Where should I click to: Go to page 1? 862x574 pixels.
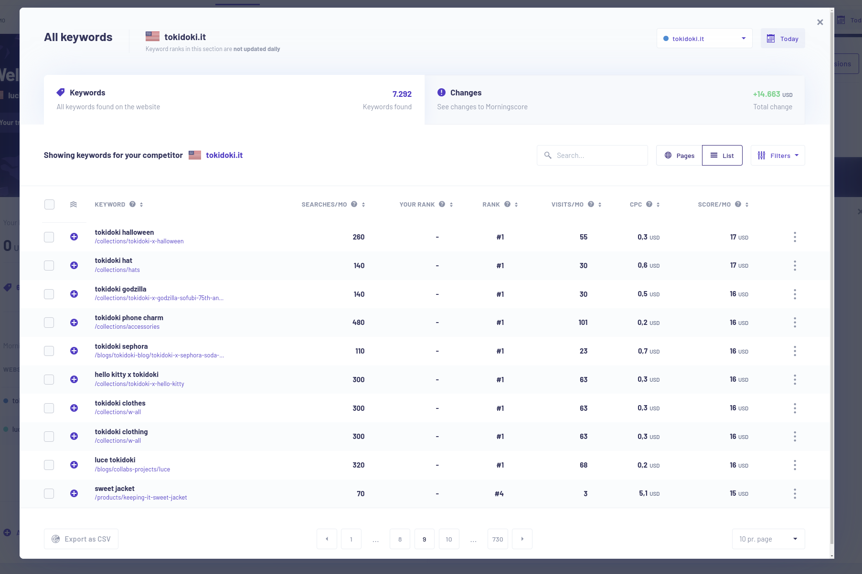click(x=351, y=539)
